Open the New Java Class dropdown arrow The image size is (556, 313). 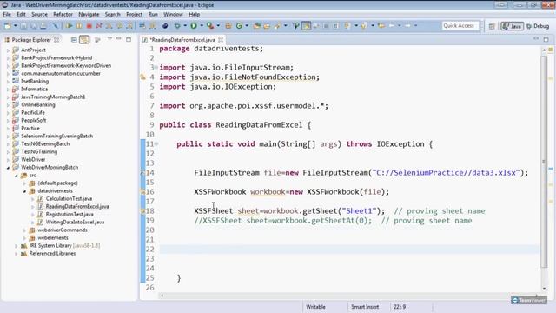[x=247, y=26]
